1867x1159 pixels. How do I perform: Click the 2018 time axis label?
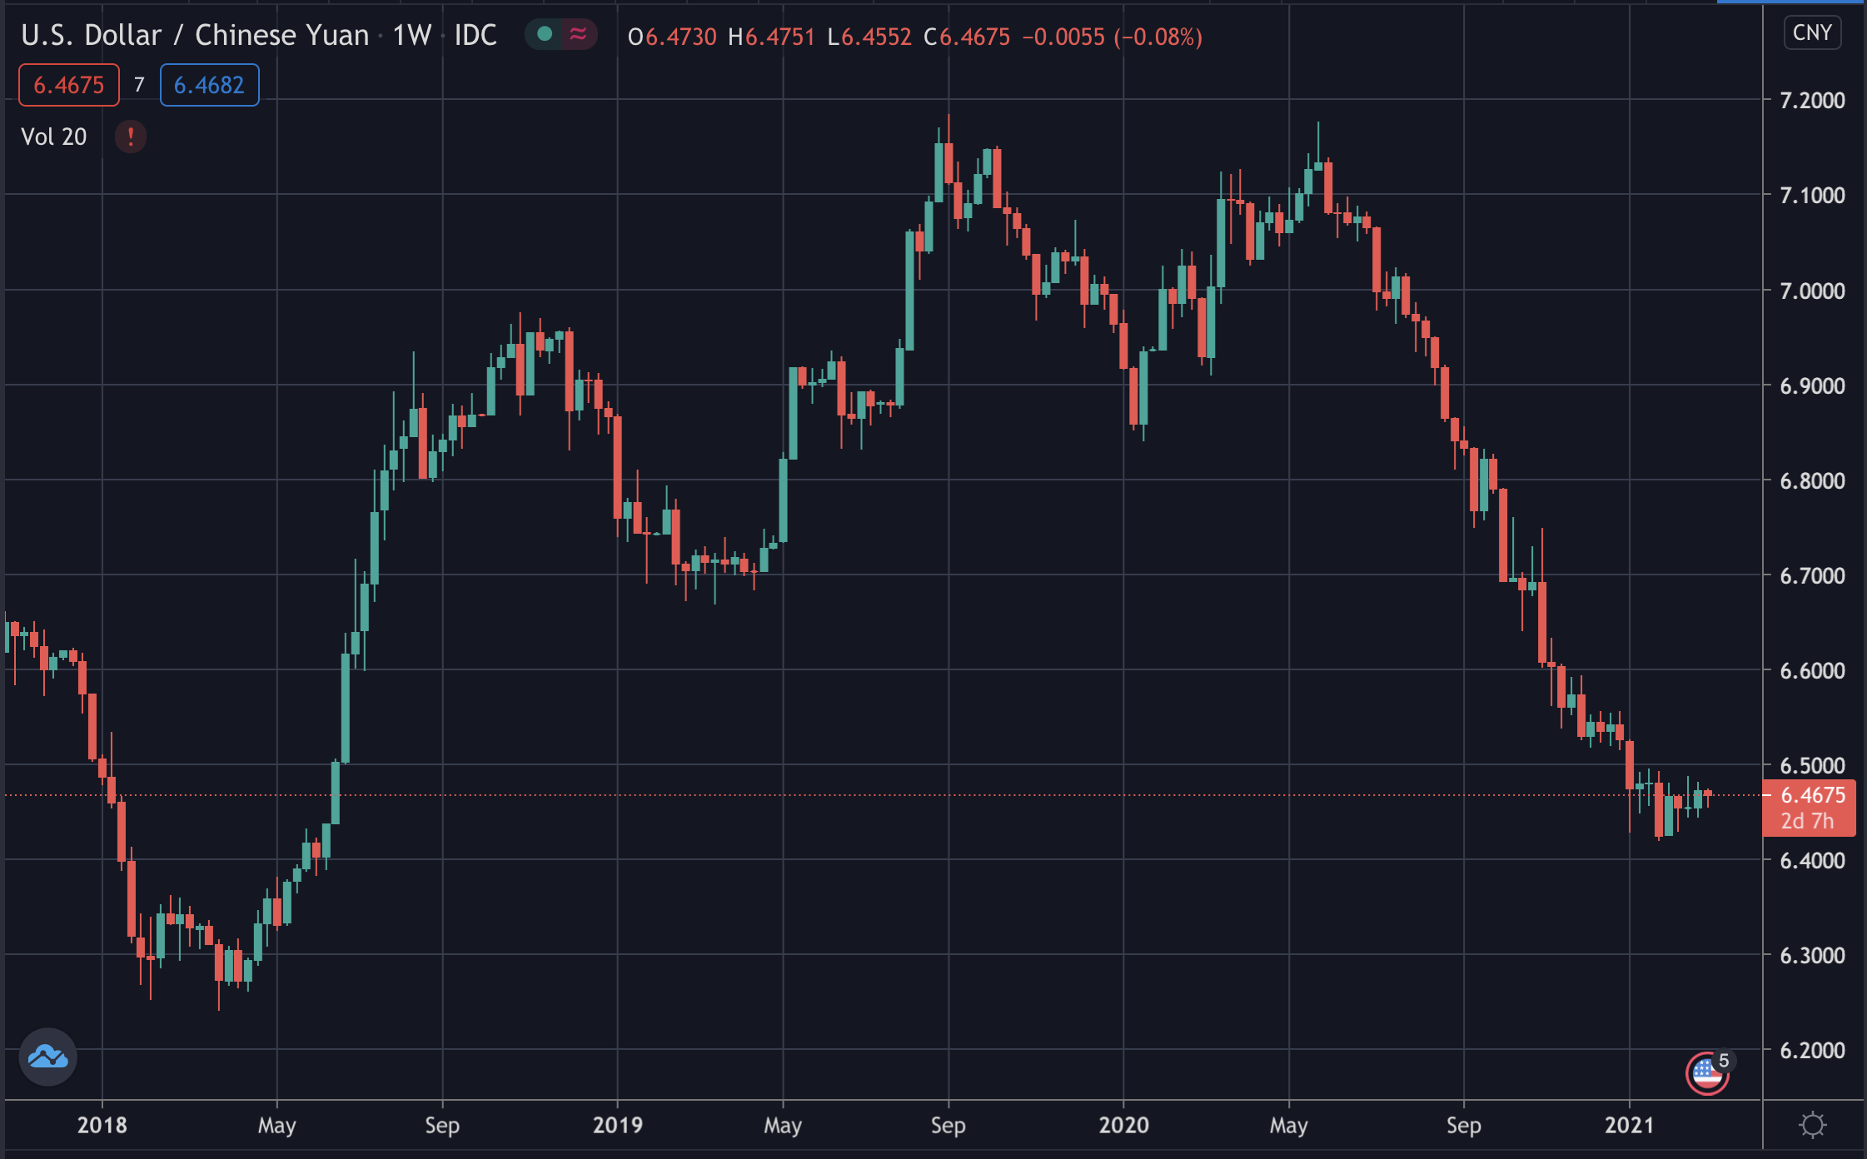(x=102, y=1125)
